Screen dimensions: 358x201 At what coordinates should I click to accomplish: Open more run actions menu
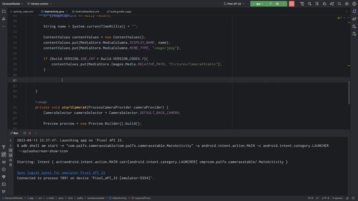coord(284,4)
